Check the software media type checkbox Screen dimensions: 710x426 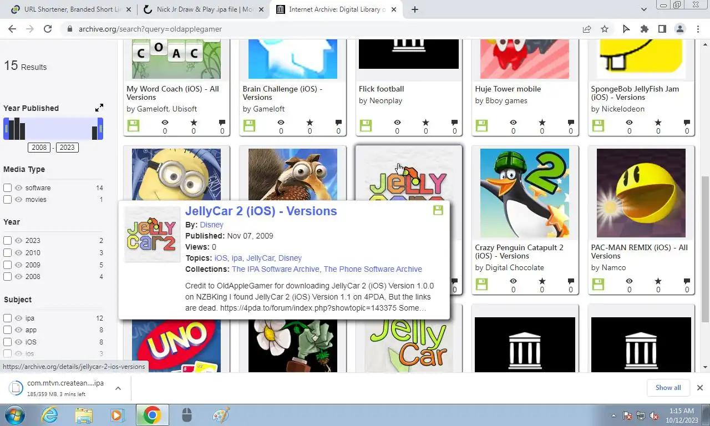[x=7, y=187]
